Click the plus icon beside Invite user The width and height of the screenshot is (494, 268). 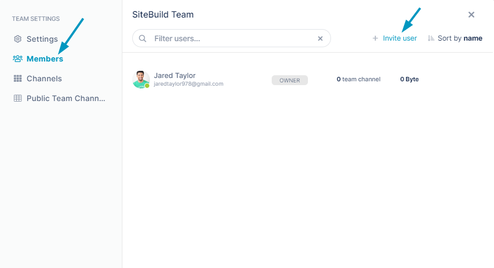pos(375,38)
